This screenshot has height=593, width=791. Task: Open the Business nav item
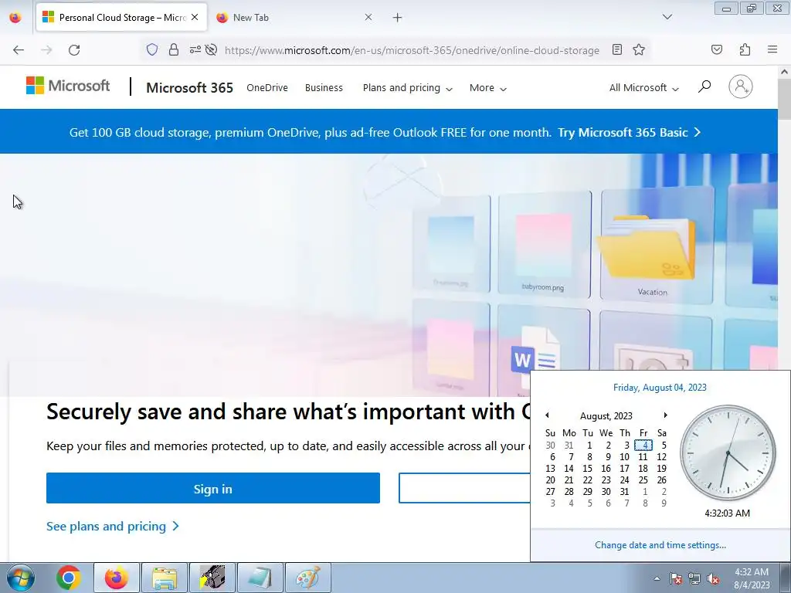pyautogui.click(x=324, y=88)
